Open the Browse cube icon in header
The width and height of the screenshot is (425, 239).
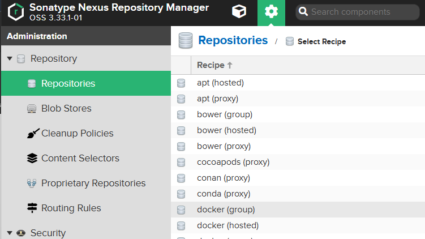coord(239,11)
